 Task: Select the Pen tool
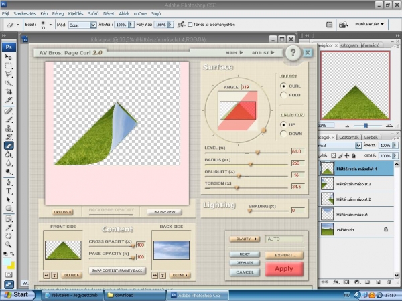point(9,182)
